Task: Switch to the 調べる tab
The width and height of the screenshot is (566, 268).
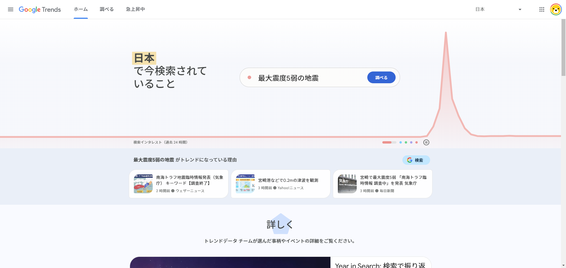Action: click(106, 9)
